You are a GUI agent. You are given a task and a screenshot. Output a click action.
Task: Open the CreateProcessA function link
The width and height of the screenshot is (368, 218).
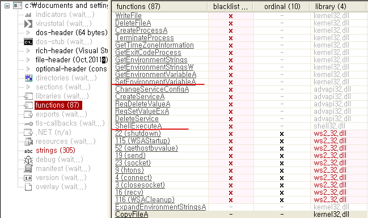(141, 31)
